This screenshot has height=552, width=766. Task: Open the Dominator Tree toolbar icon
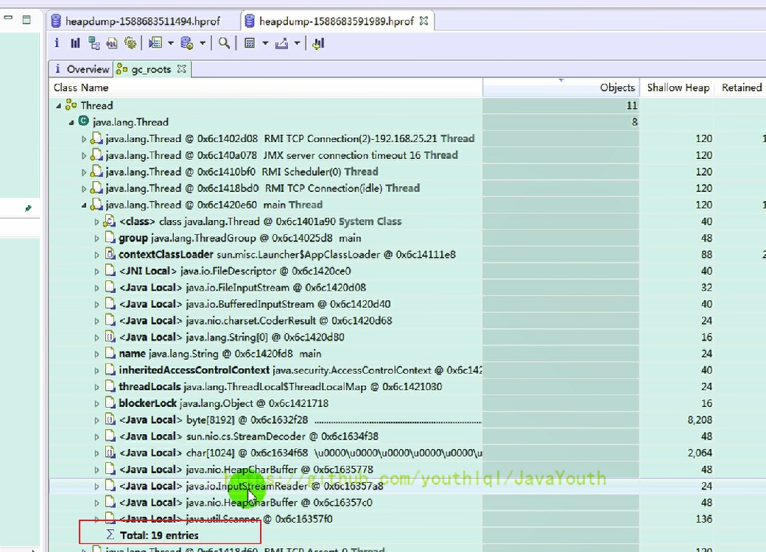[x=94, y=43]
